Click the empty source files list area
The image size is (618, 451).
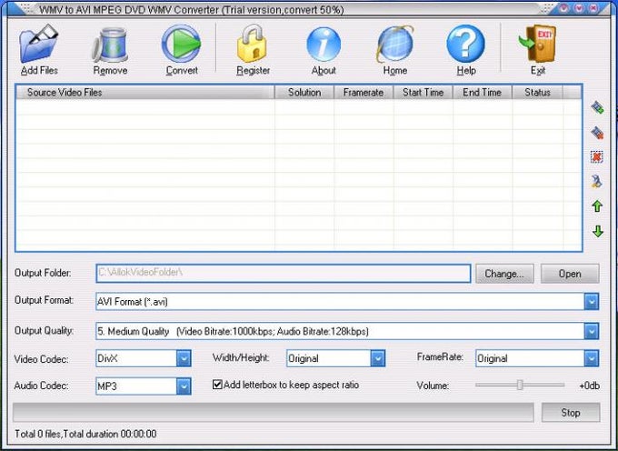pos(299,175)
